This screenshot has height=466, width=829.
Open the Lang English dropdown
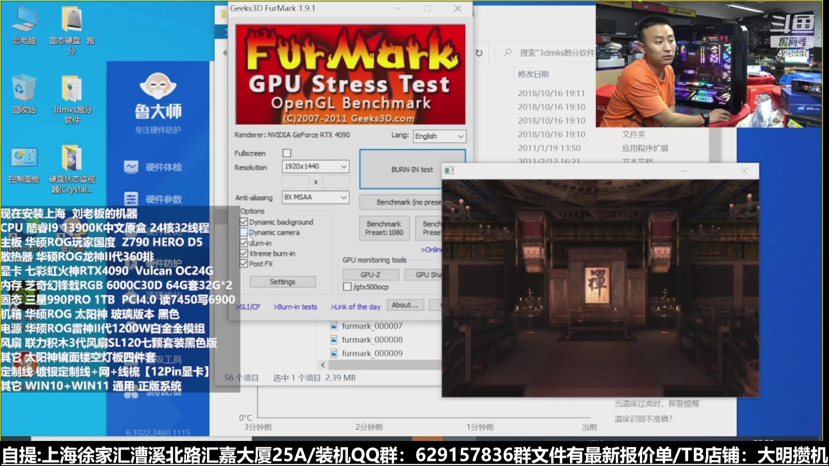click(440, 136)
